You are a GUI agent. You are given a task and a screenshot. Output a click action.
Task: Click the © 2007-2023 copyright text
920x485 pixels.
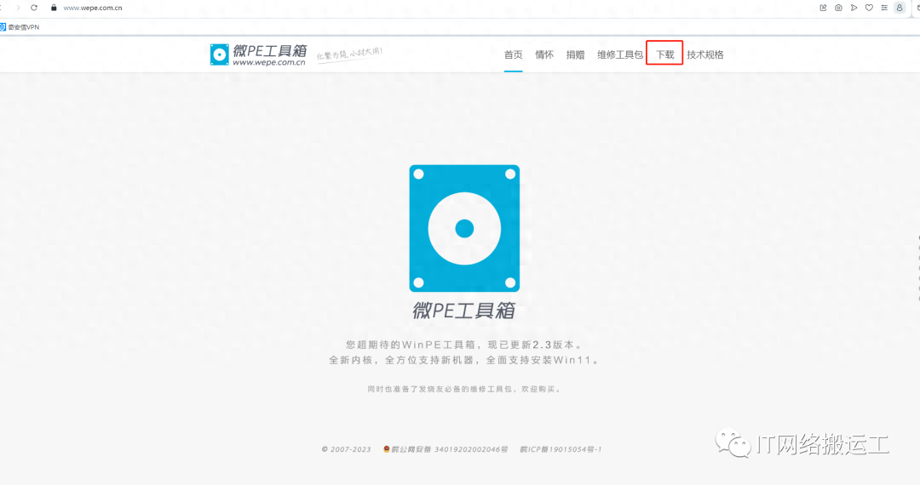click(x=346, y=449)
